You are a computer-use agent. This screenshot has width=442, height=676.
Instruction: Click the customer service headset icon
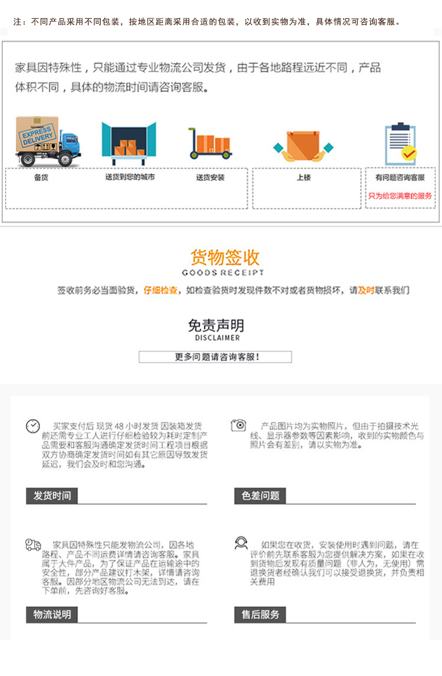click(241, 543)
